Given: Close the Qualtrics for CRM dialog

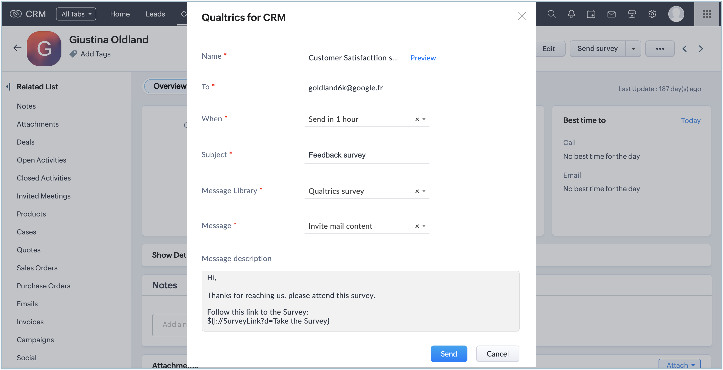Looking at the screenshot, I should click(x=521, y=16).
